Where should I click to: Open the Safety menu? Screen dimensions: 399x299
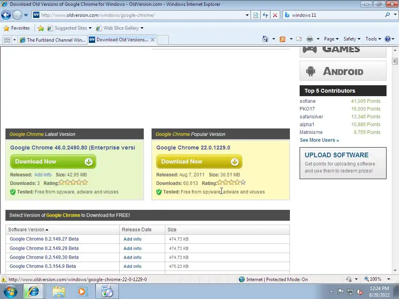[x=352, y=39]
